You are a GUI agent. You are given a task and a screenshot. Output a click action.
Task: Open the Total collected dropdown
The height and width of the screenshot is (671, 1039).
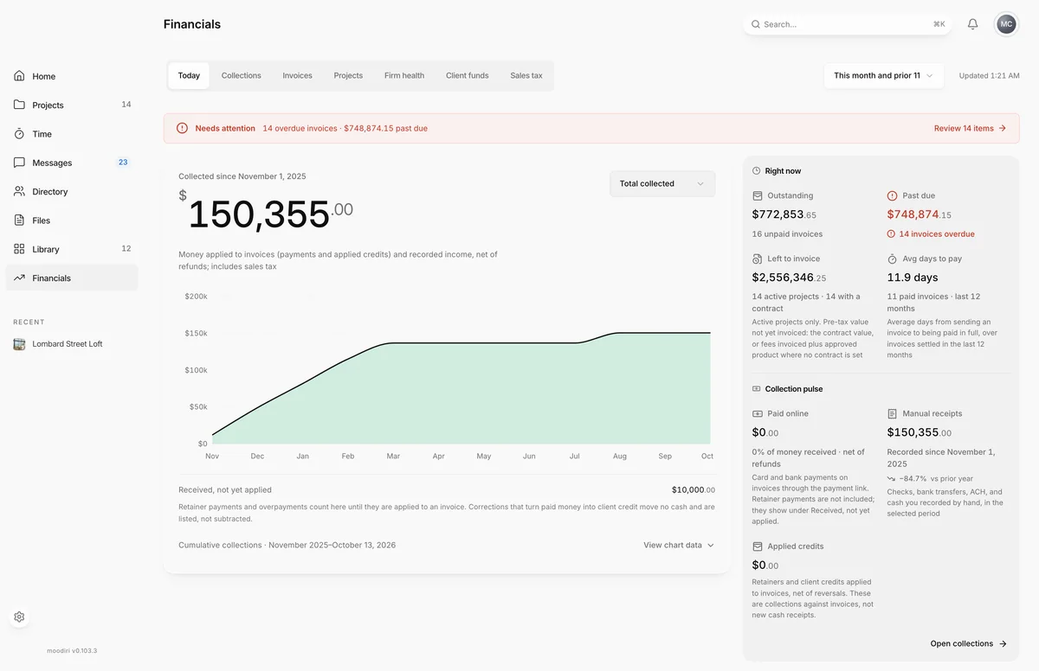click(662, 183)
